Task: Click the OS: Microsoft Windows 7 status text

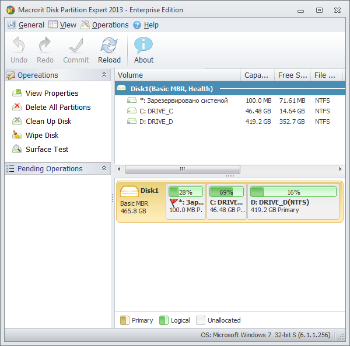Action: 265,335
